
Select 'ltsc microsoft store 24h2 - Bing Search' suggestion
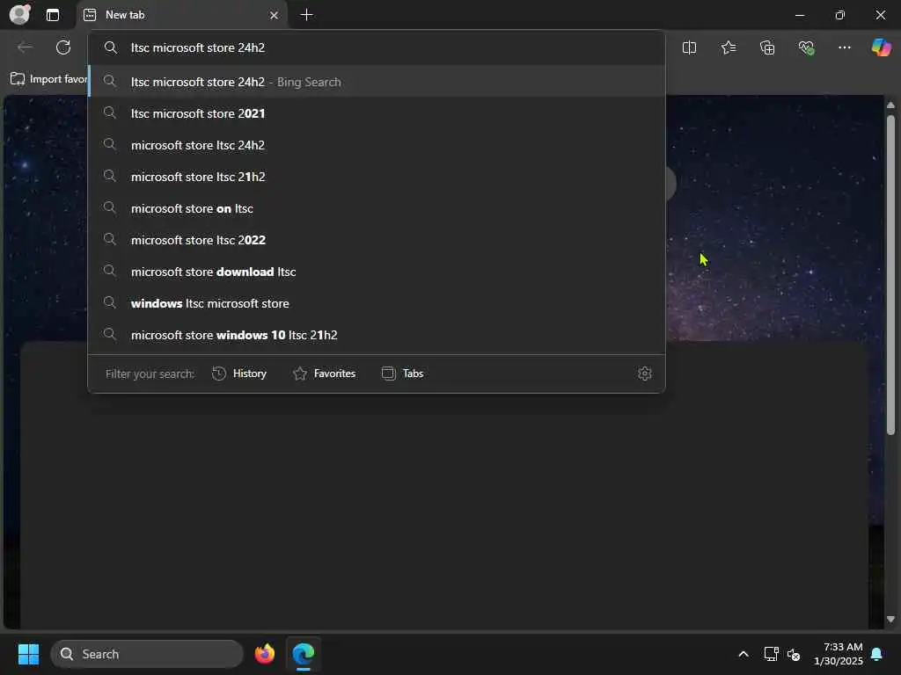point(377,82)
